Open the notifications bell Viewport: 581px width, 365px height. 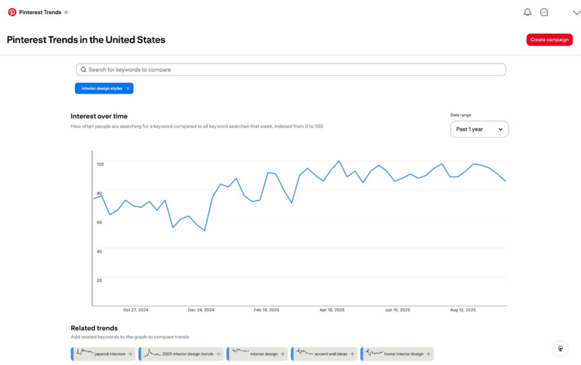pyautogui.click(x=528, y=12)
